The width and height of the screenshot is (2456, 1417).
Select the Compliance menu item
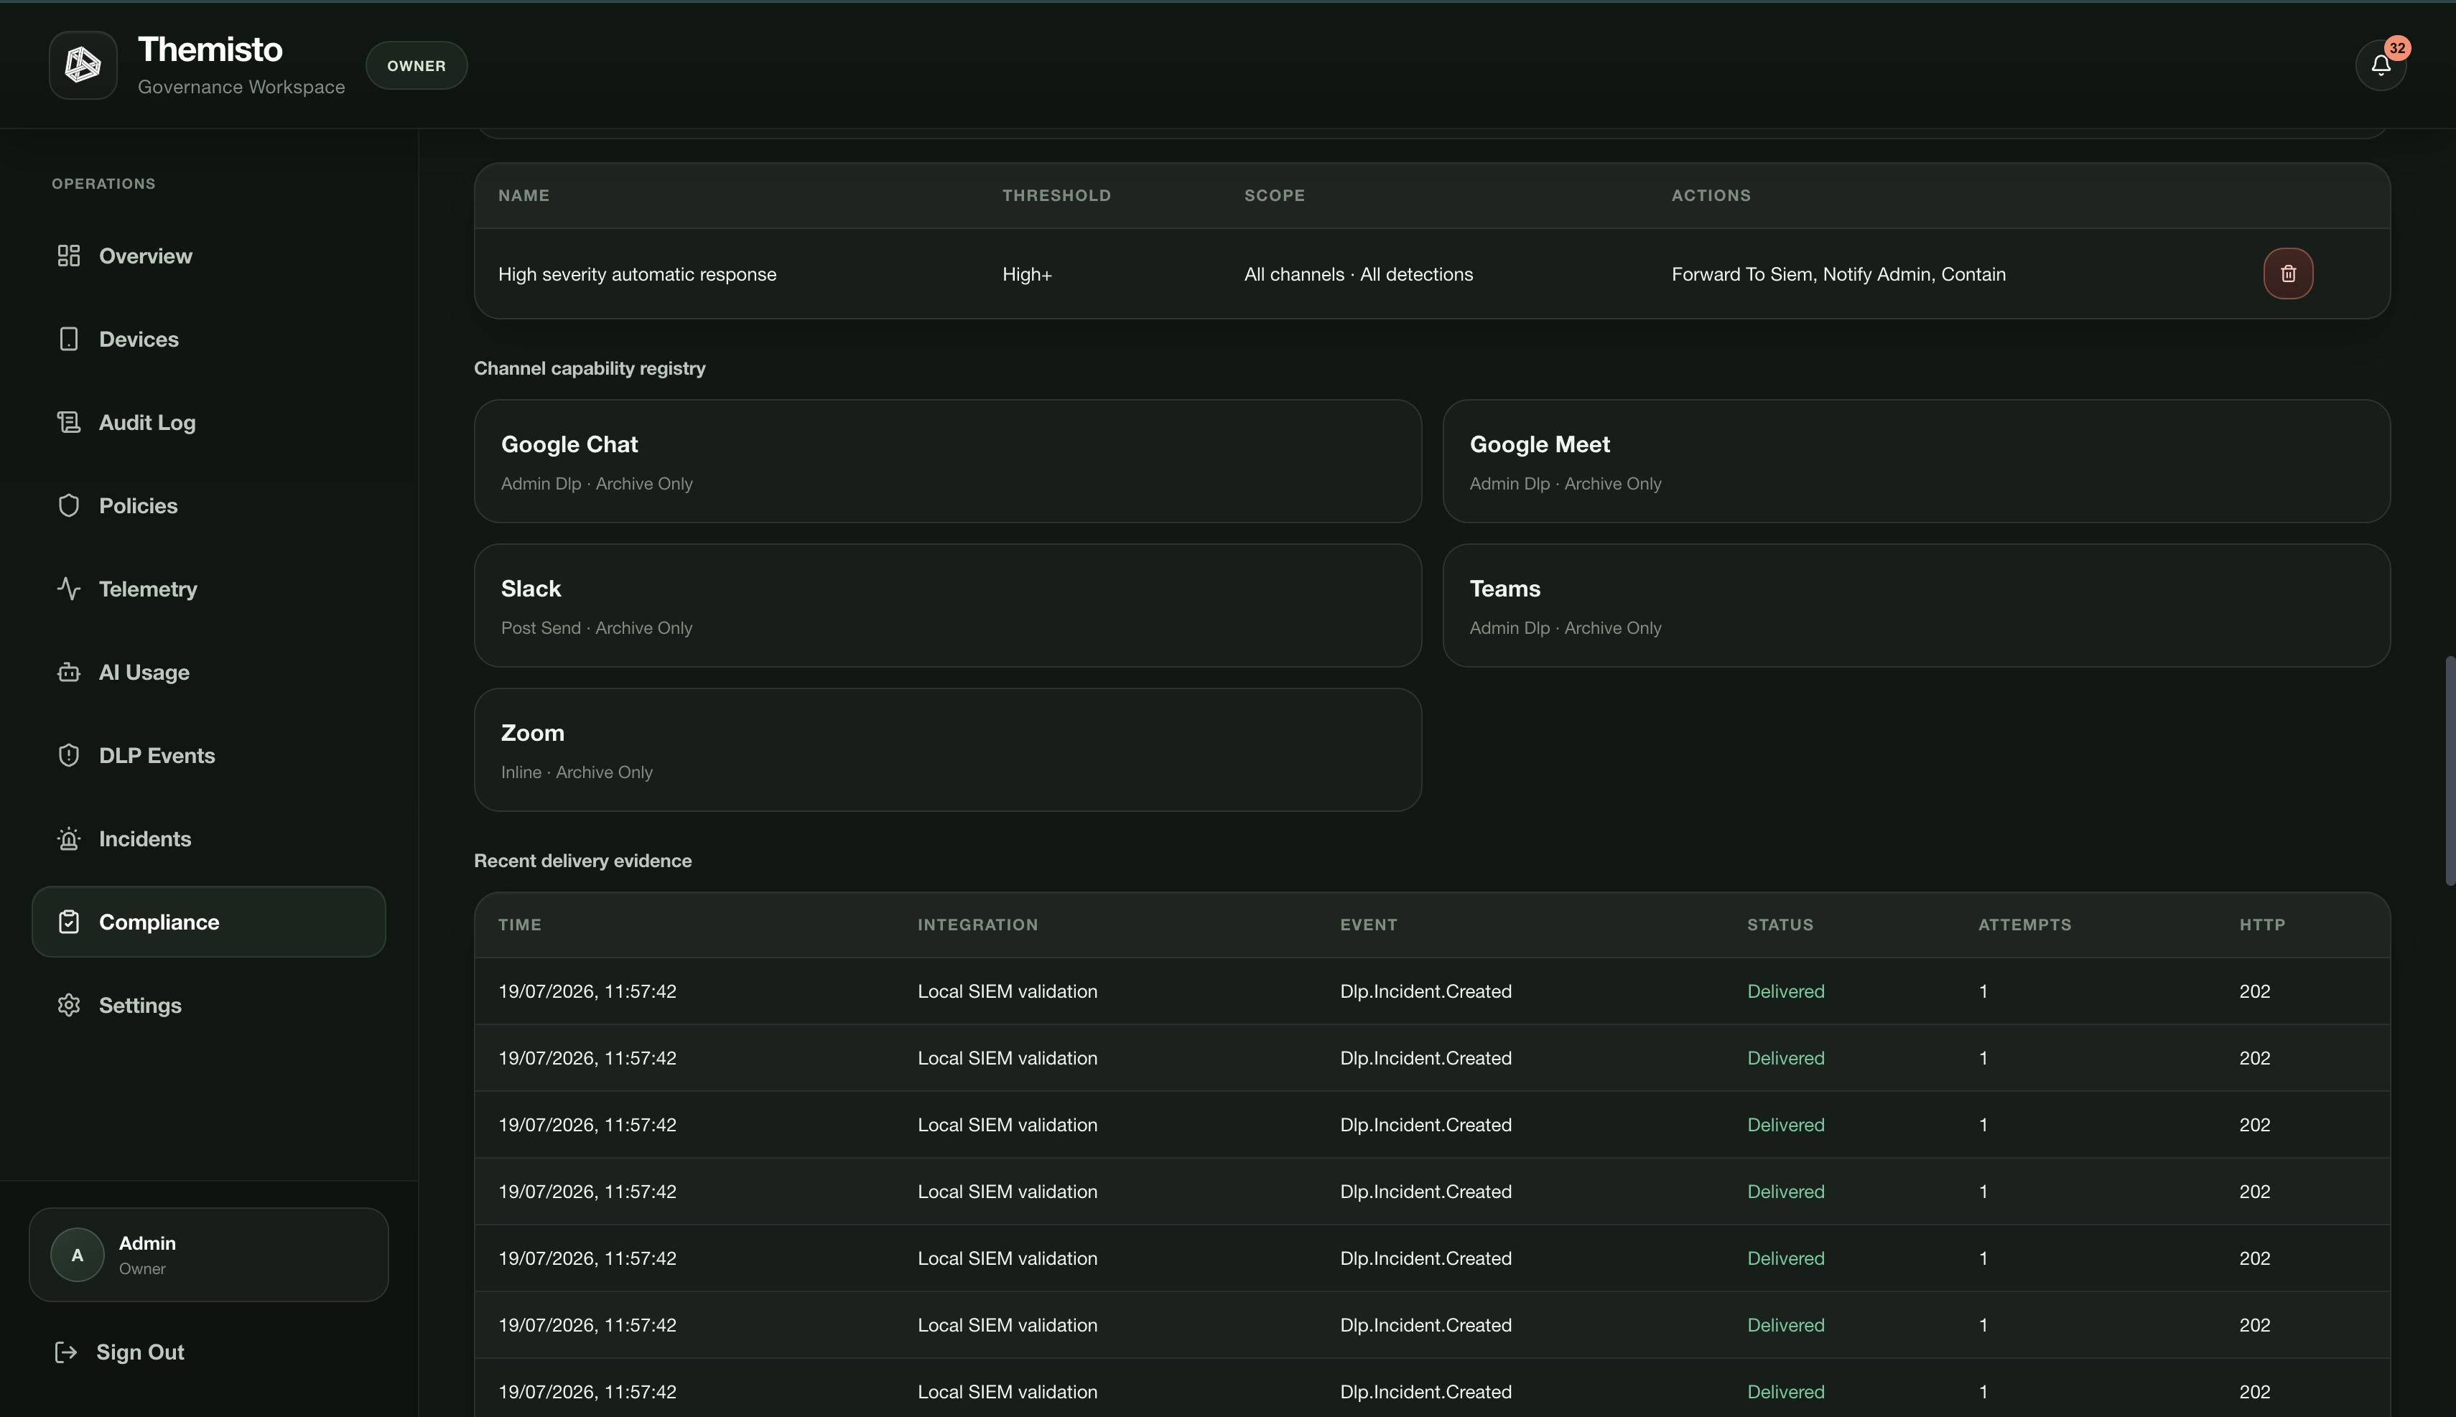click(208, 922)
